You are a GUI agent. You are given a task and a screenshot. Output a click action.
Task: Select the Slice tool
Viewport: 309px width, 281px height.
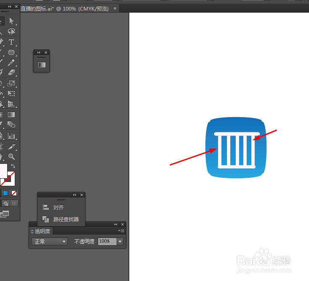(x=11, y=147)
